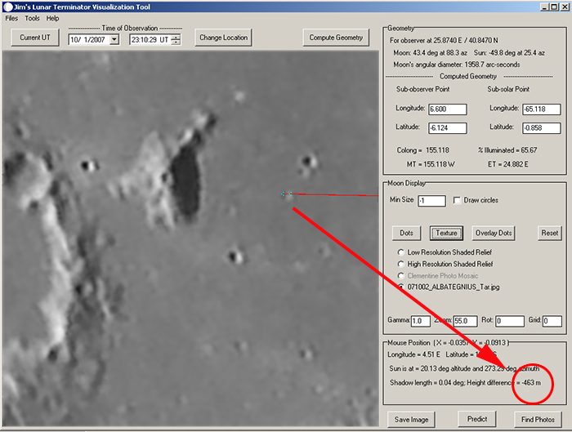Screen dimensions: 572x432
Task: Click the Texture display button
Action: [446, 233]
